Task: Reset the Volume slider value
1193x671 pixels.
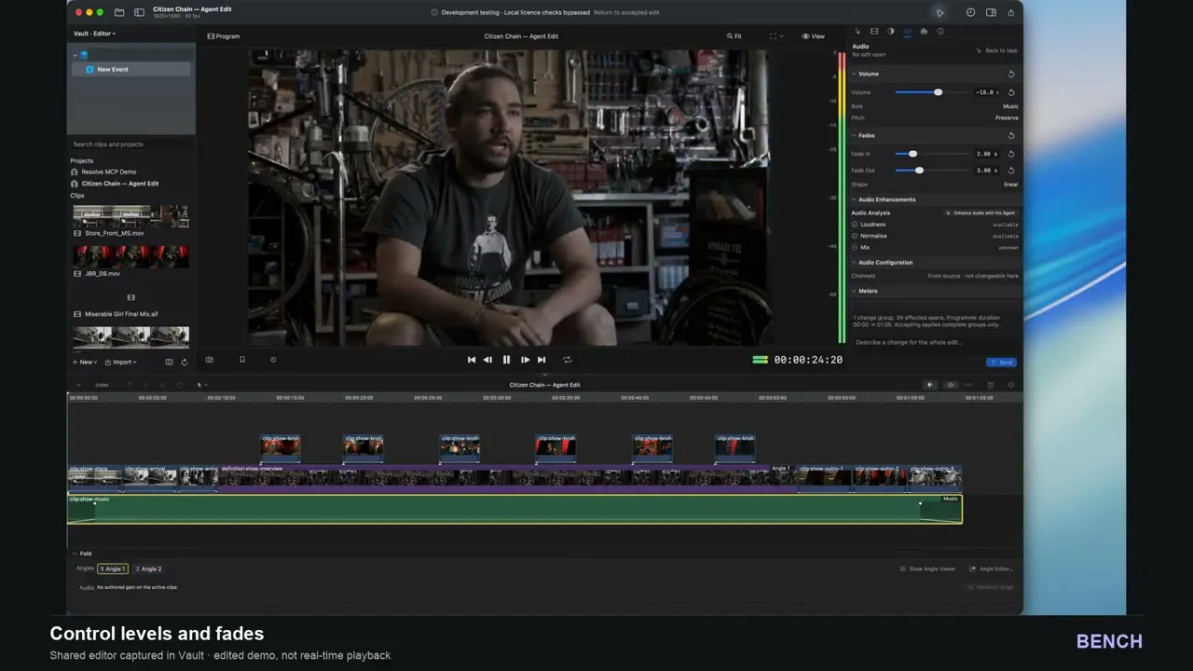Action: [x=1011, y=92]
